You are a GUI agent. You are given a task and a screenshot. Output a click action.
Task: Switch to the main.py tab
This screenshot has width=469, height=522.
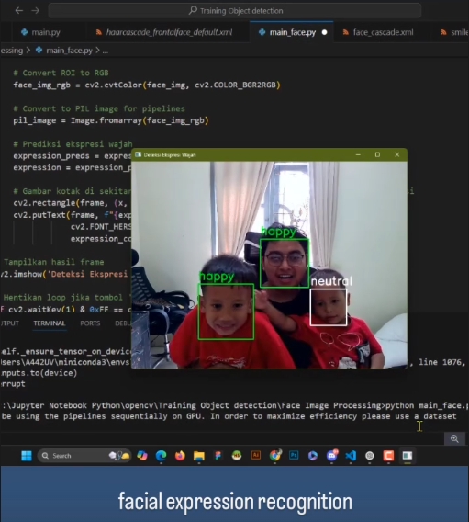[40, 32]
